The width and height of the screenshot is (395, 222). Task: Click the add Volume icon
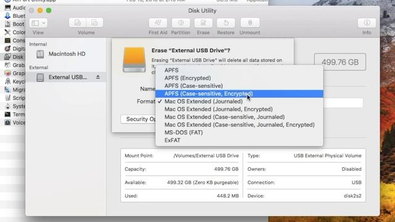coord(77,23)
